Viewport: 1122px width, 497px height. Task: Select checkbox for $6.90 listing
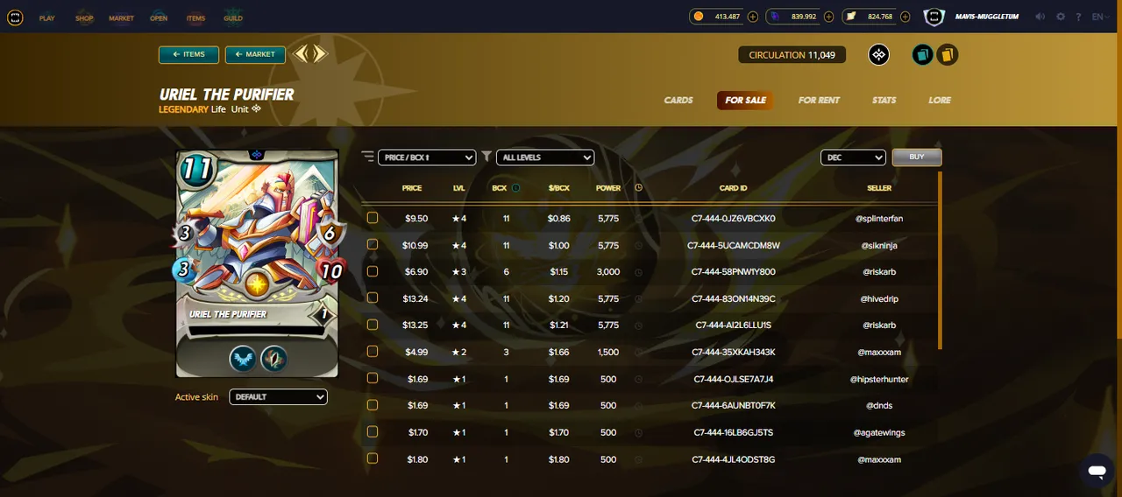pos(373,271)
